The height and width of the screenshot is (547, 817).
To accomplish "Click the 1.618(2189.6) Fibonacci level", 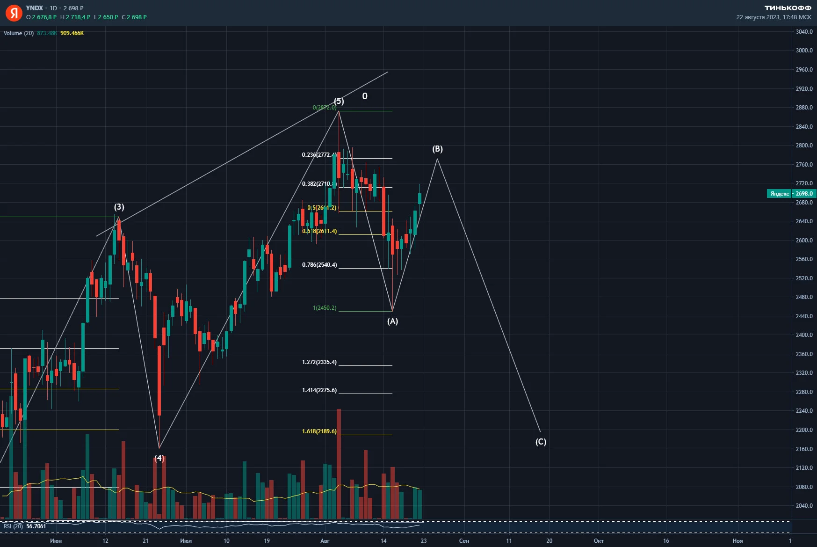I will tap(319, 431).
